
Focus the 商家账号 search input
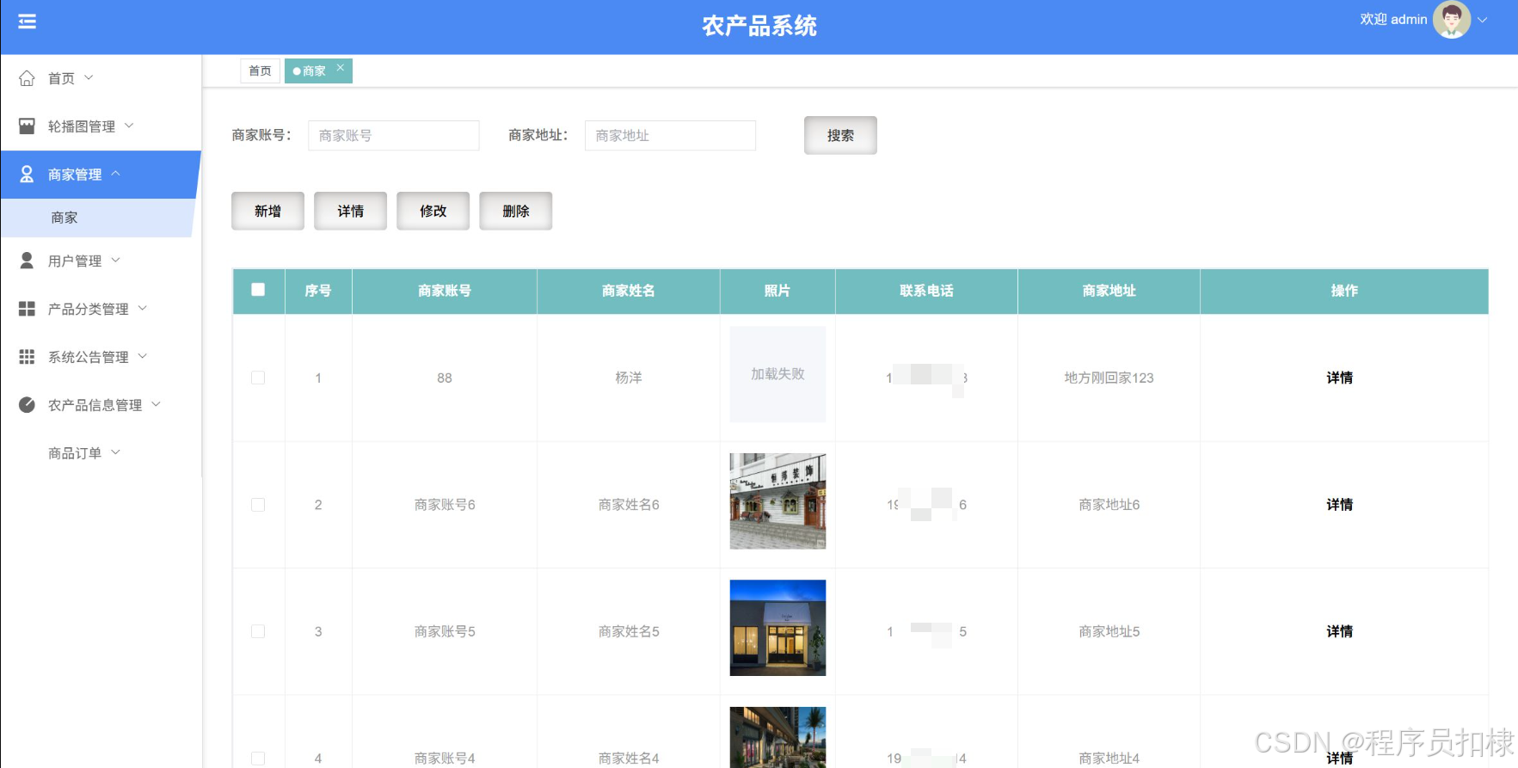pyautogui.click(x=393, y=135)
